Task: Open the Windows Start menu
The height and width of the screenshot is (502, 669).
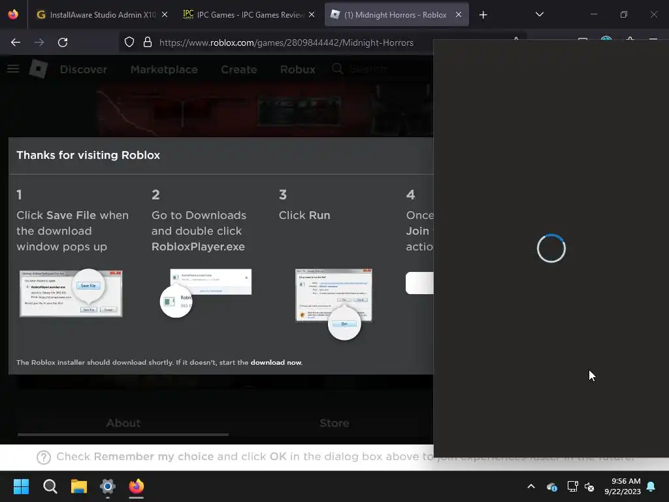Action: click(x=22, y=486)
